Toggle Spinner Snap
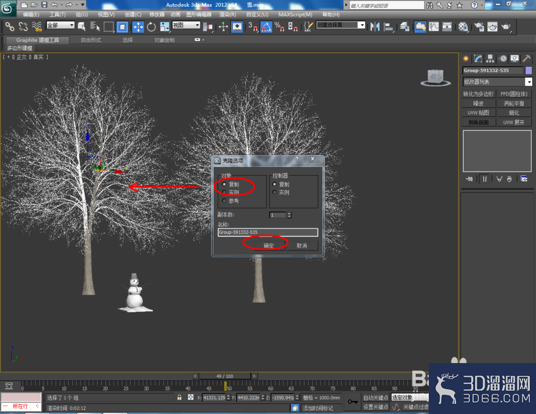 point(293,27)
